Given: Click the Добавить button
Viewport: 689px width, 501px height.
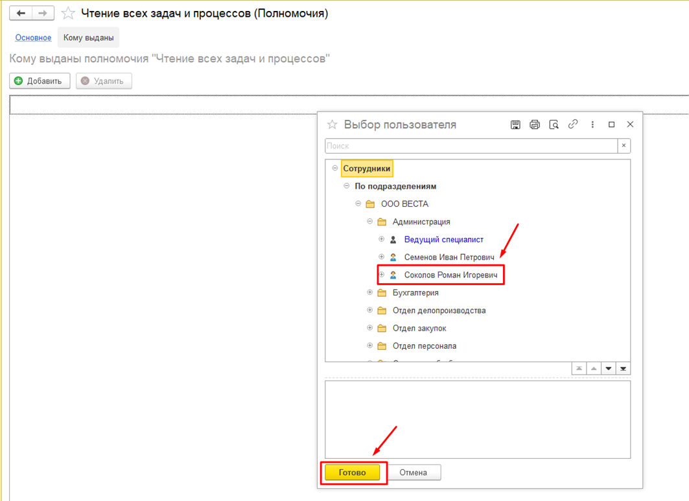Looking at the screenshot, I should pyautogui.click(x=40, y=81).
